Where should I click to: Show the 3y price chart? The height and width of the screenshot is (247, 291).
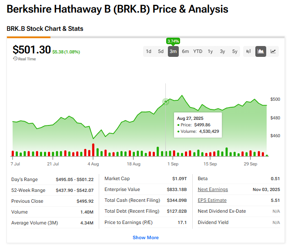pos(222,51)
